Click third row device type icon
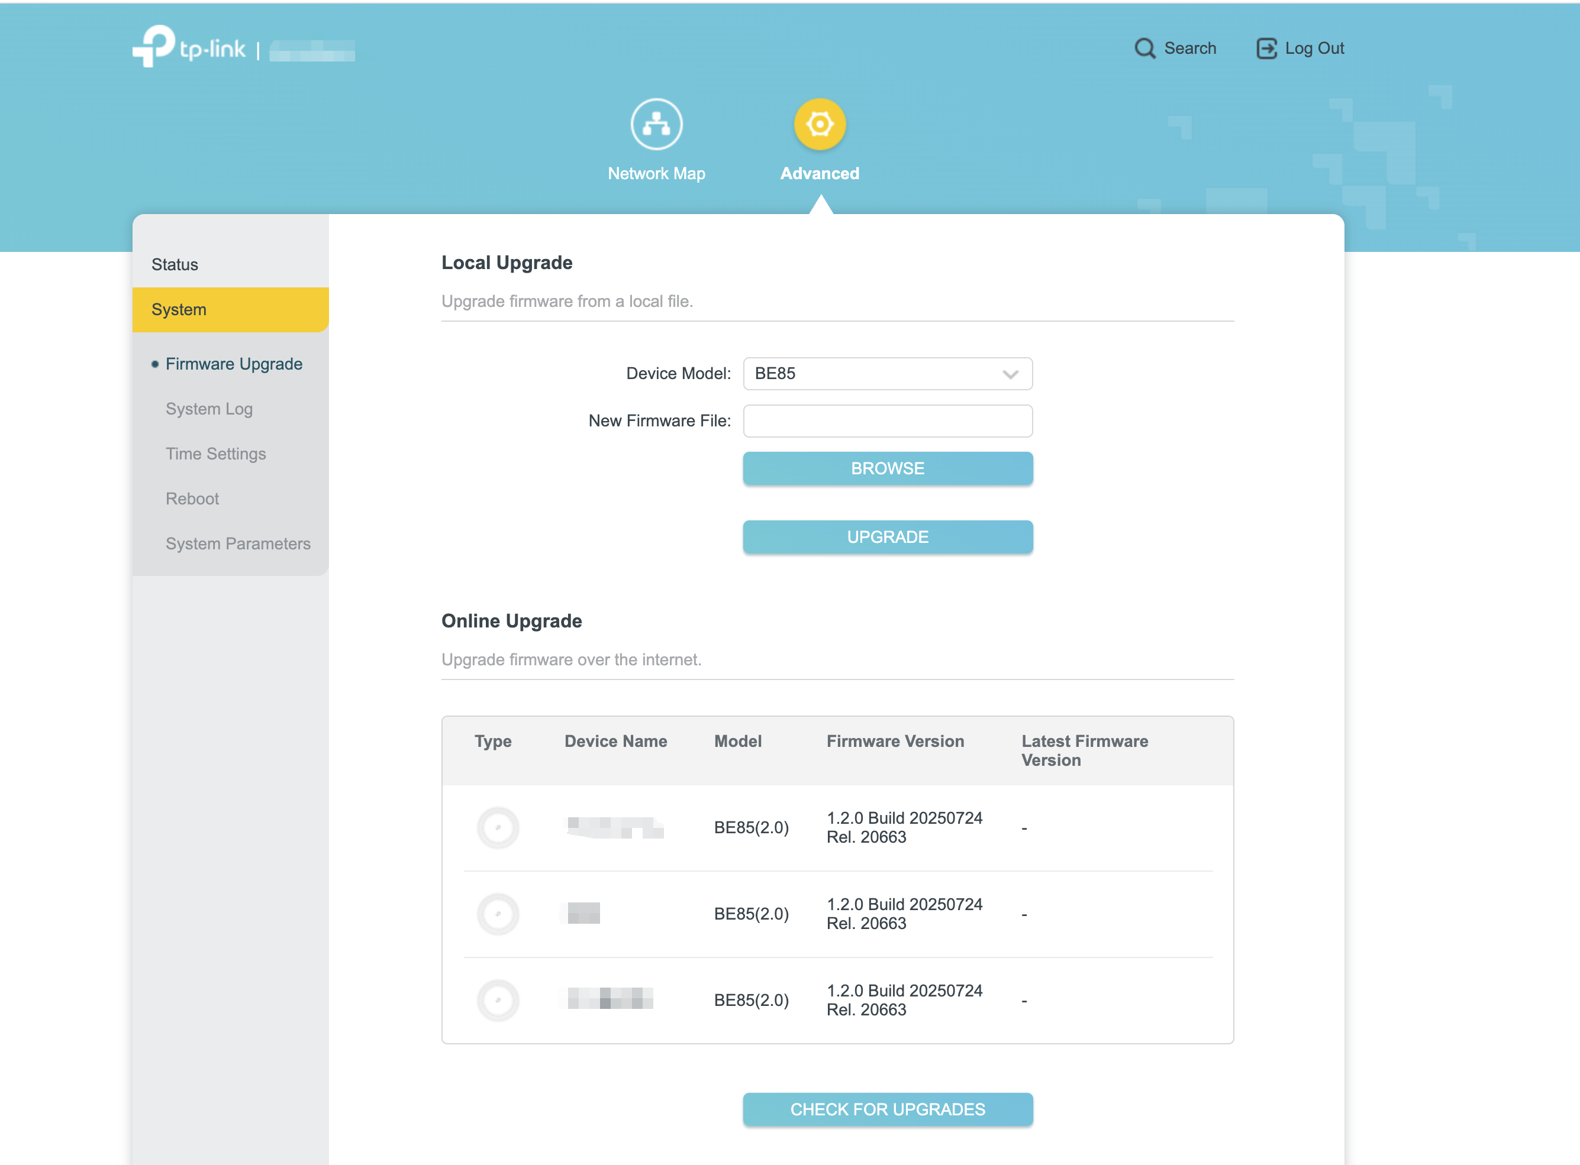Image resolution: width=1580 pixels, height=1165 pixels. (x=498, y=999)
